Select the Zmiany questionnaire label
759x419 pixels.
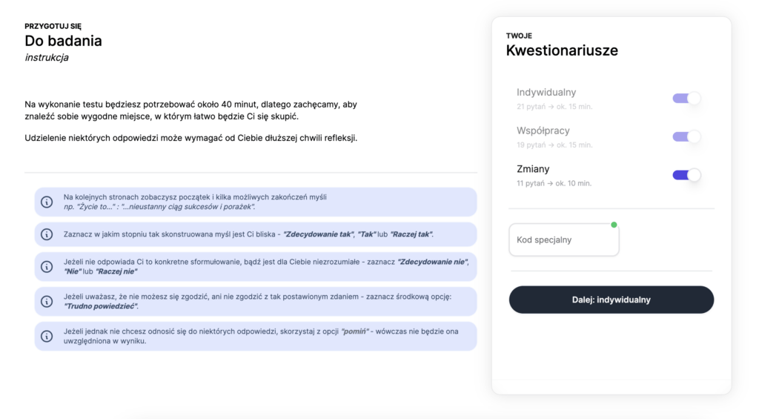[533, 169]
